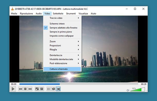Viewport: 157px width, 101px height.
Task: Expand the Ritaglia submenu
Action: pyautogui.click(x=62, y=49)
